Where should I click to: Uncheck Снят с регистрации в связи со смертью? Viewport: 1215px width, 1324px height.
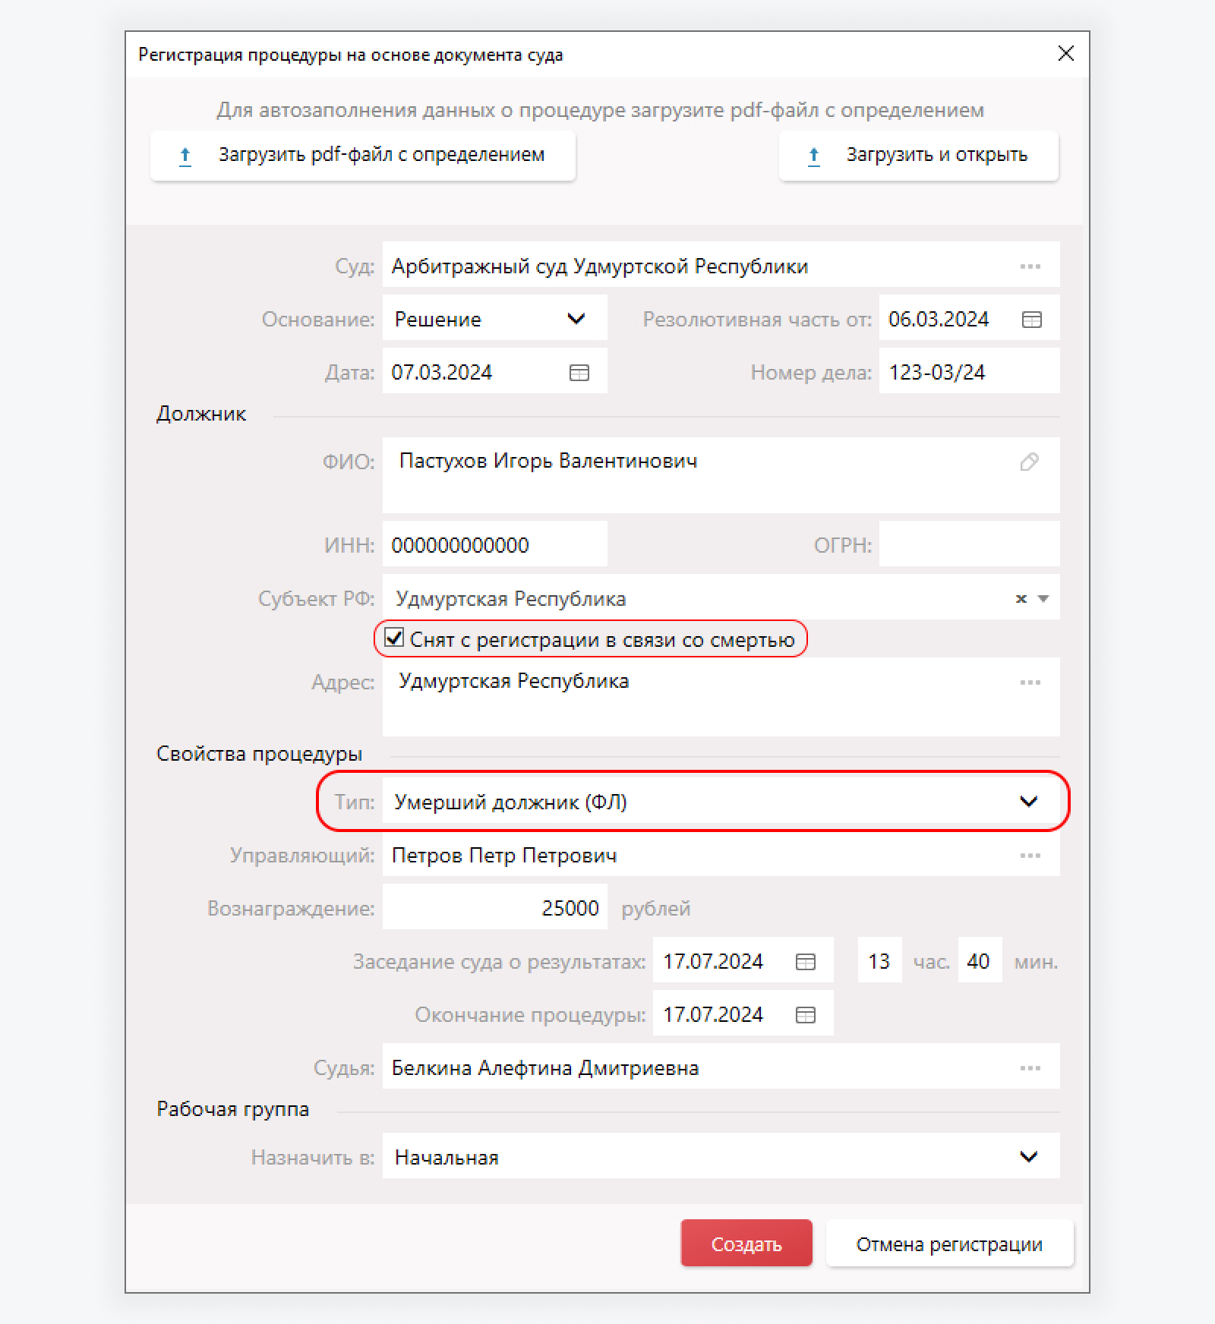[x=394, y=638]
